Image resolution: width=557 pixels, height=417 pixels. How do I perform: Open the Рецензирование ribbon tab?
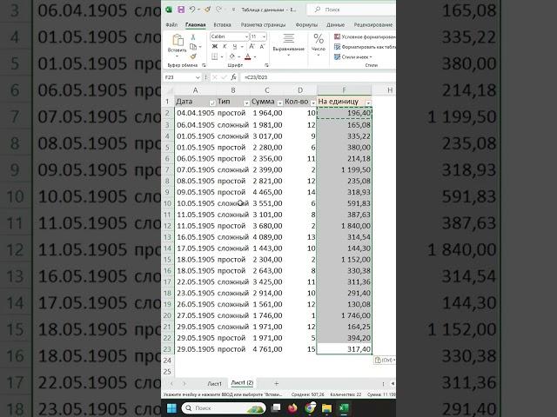coord(373,25)
